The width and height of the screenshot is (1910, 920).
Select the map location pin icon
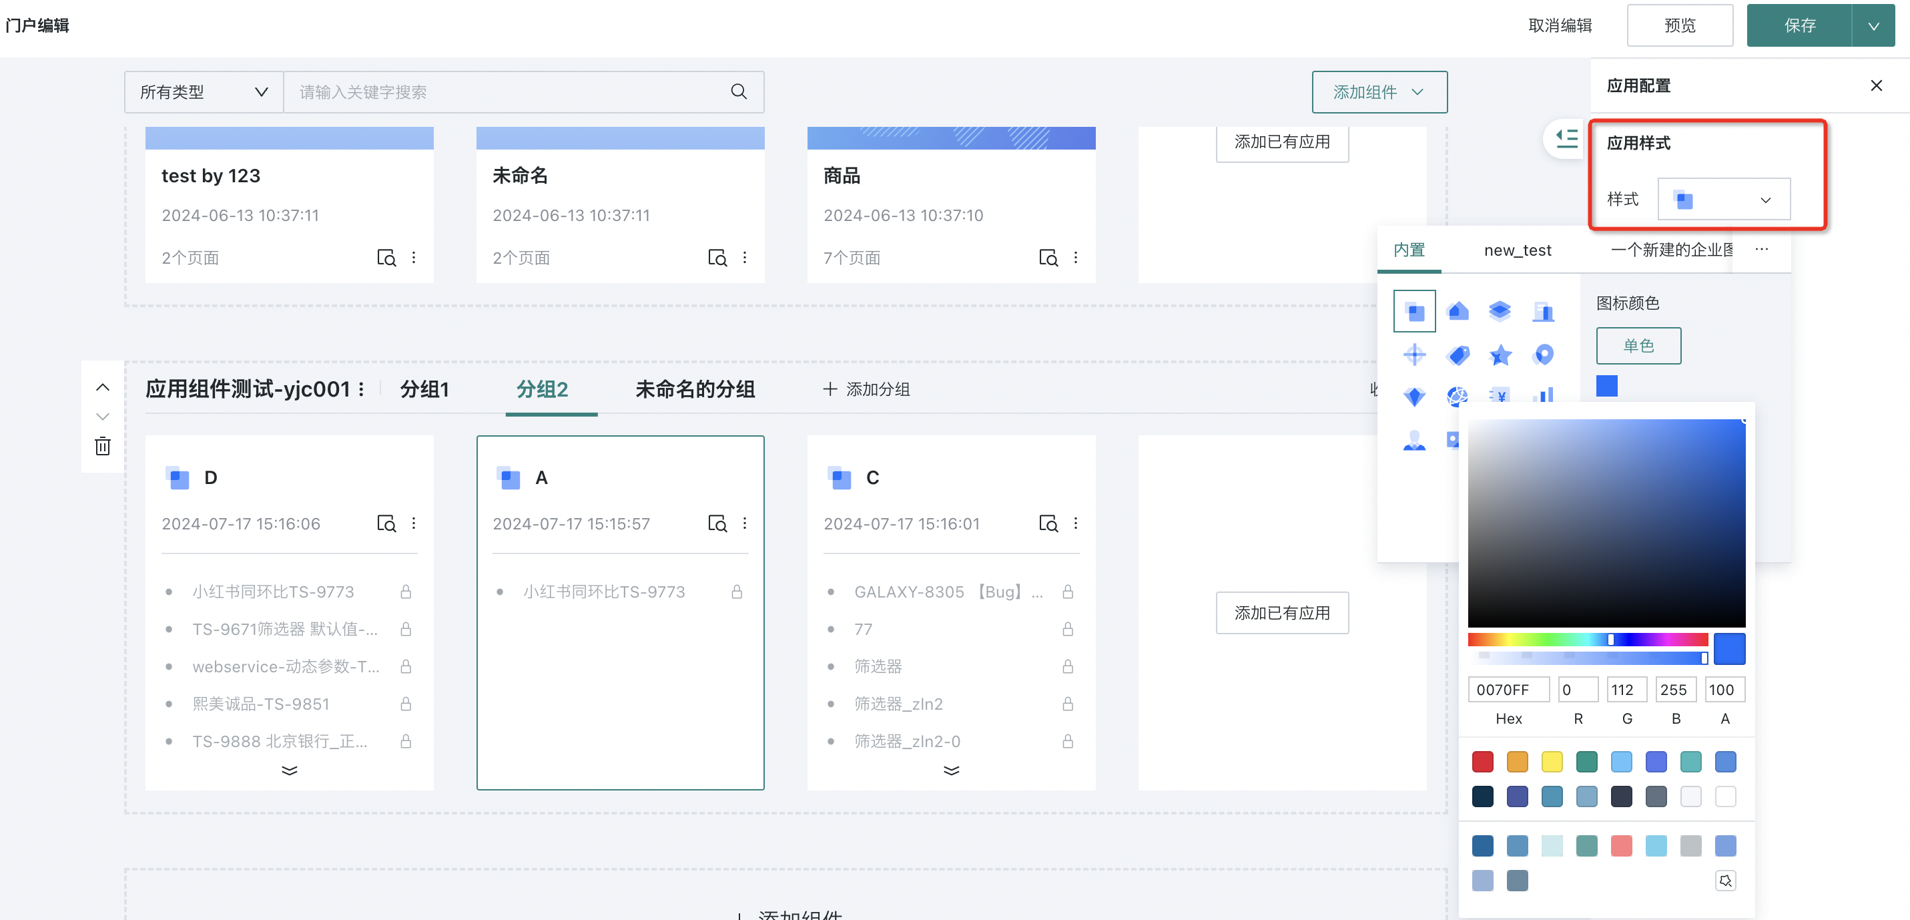(1543, 355)
